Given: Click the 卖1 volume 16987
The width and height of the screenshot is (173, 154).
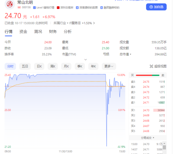Looking at the screenshot, I should (x=161, y=103).
